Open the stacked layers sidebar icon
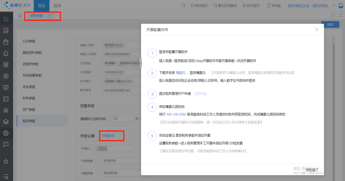Screen dimensions: 345x181 (6, 122)
